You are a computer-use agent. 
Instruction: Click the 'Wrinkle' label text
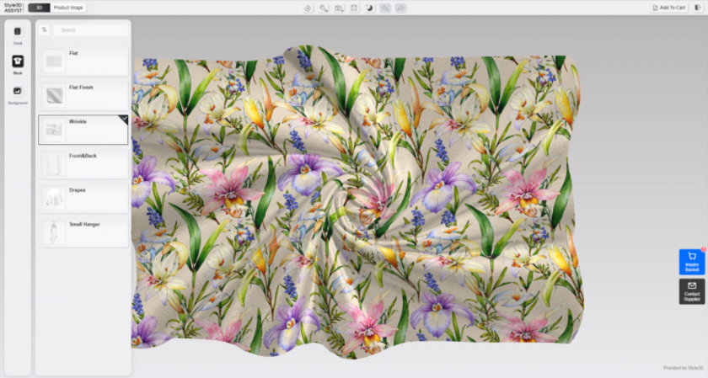[x=78, y=122]
